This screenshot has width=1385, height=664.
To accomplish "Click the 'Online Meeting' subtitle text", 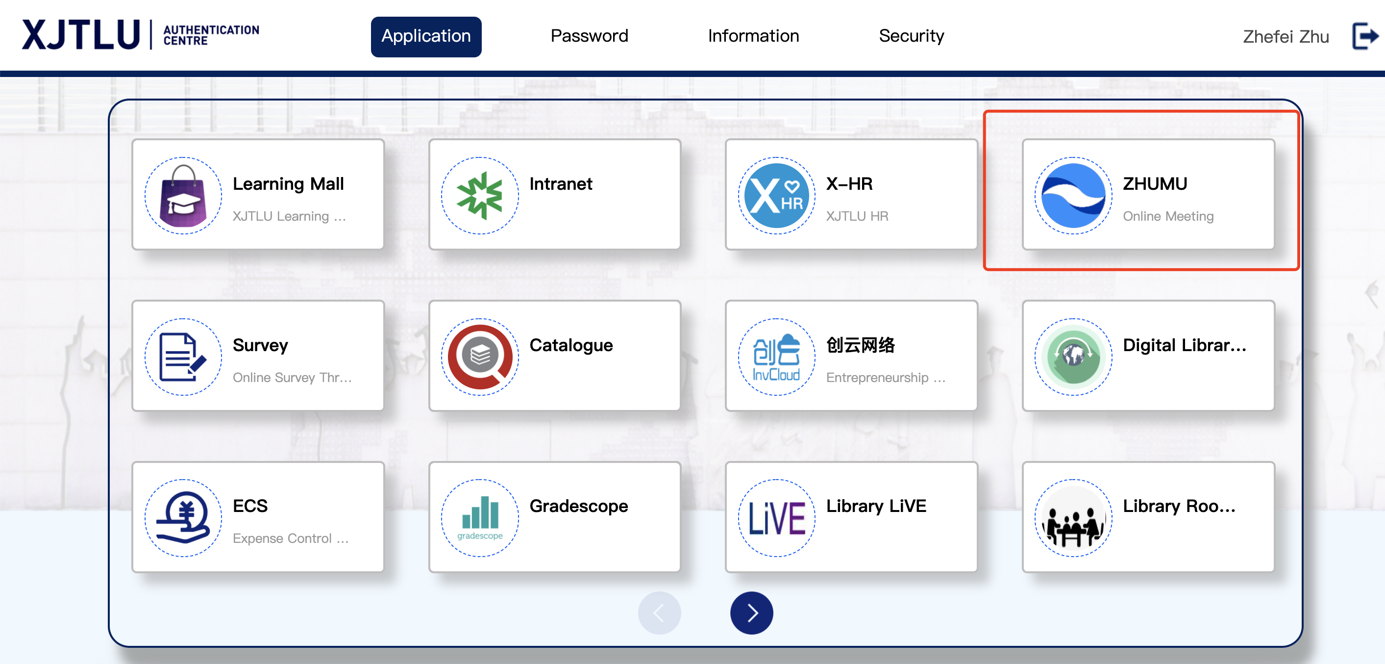I will click(x=1168, y=216).
